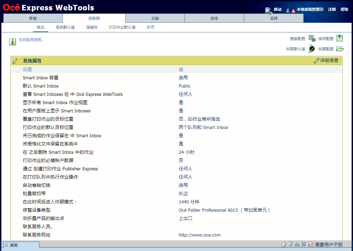Click the 在打印队列中执行作业操作 setting
Viewport: 353px width, 251px height.
tap(50, 177)
